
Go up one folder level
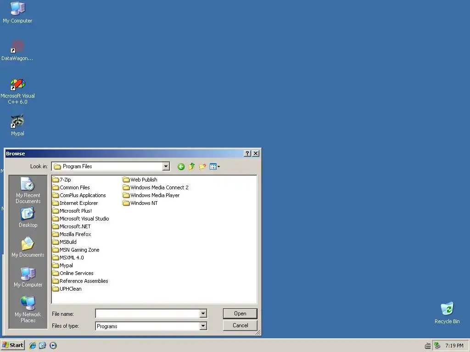[191, 166]
